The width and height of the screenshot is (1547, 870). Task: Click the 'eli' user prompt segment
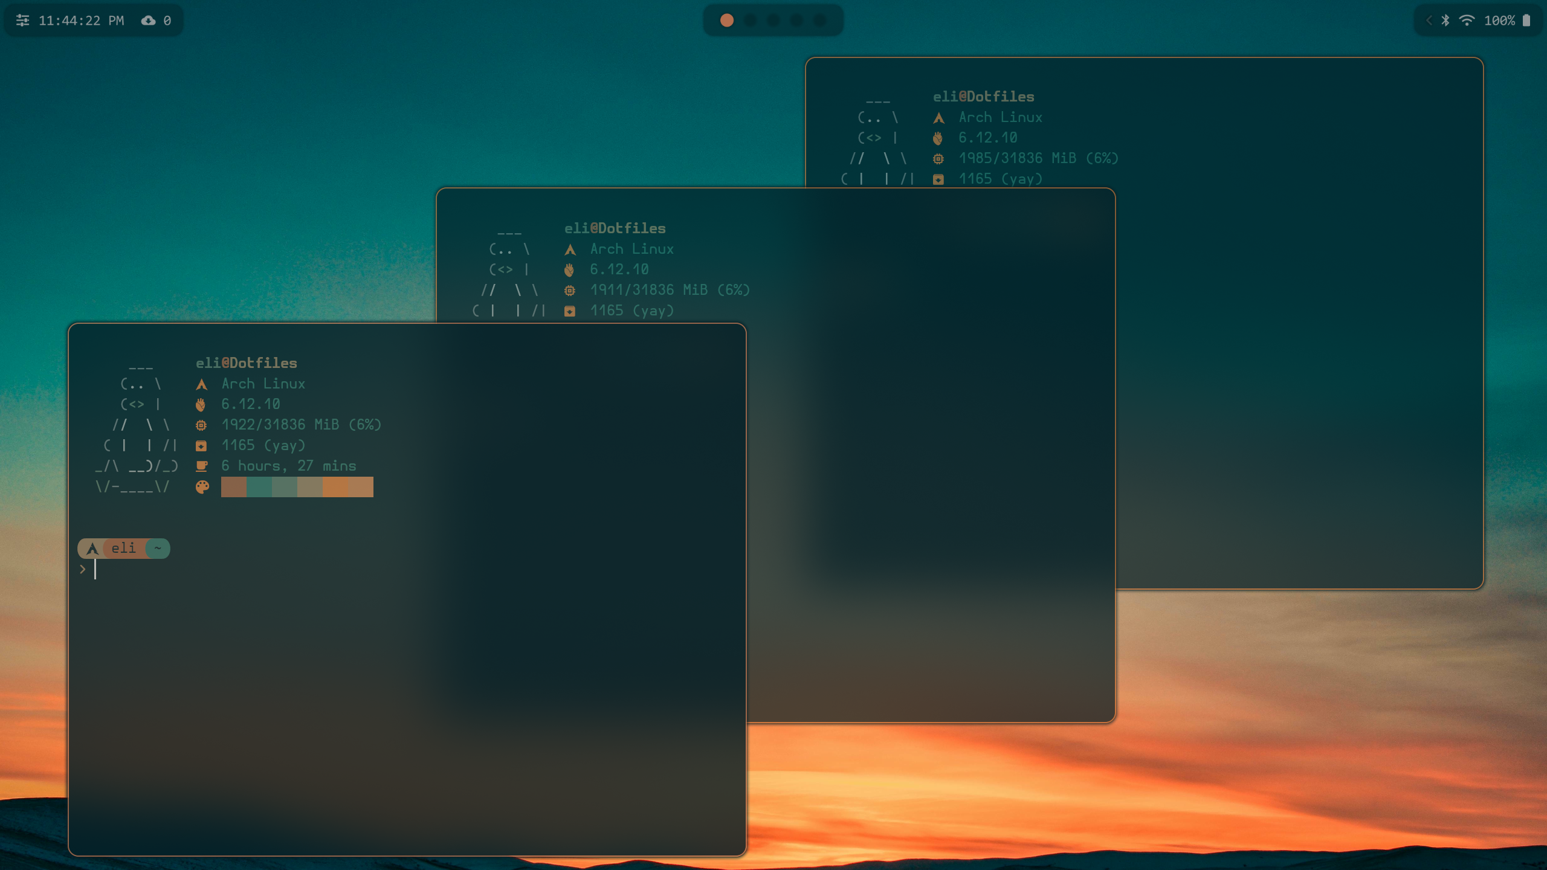(x=123, y=549)
